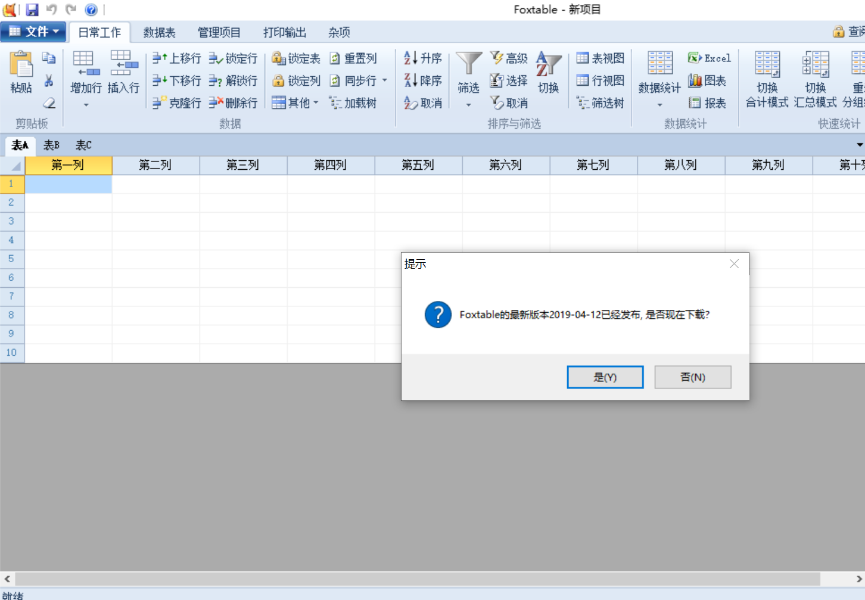The width and height of the screenshot is (865, 600).
Task: Open the Help question mark icon
Action: click(x=91, y=10)
